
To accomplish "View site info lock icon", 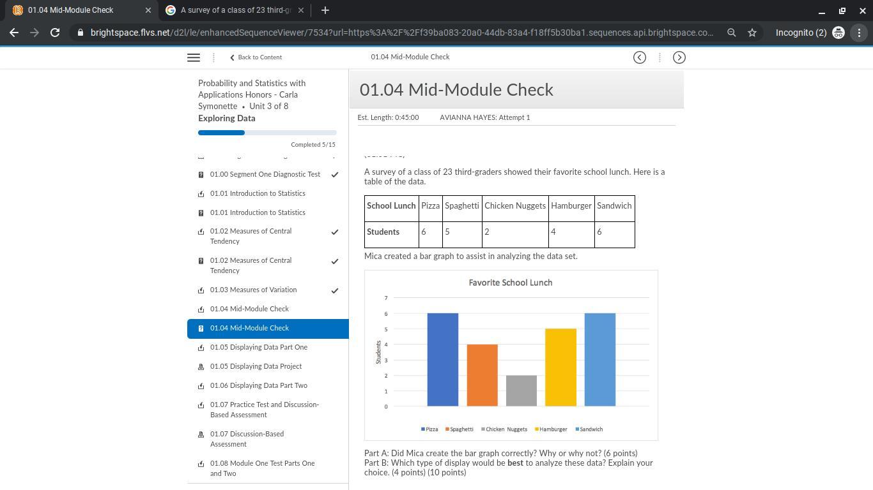I will 80,33.
